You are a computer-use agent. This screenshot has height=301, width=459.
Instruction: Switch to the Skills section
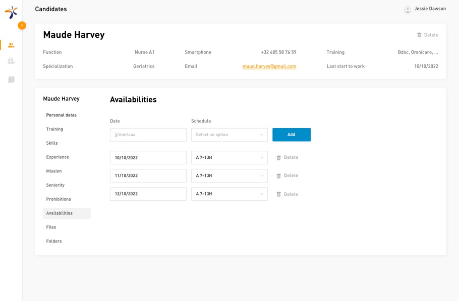click(x=52, y=143)
